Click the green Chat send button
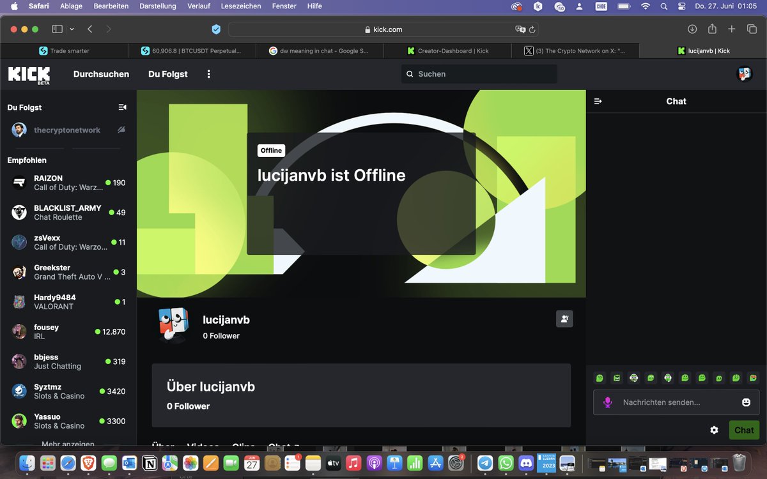This screenshot has height=479, width=767. (744, 430)
